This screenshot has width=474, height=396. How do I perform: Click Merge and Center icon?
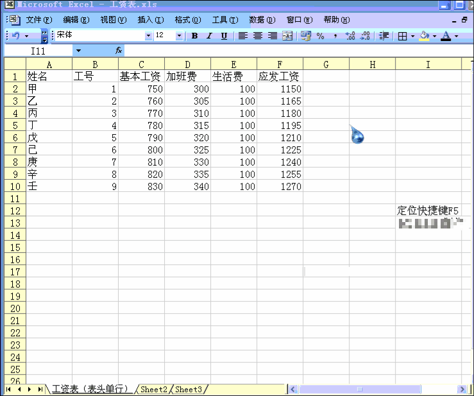point(287,36)
